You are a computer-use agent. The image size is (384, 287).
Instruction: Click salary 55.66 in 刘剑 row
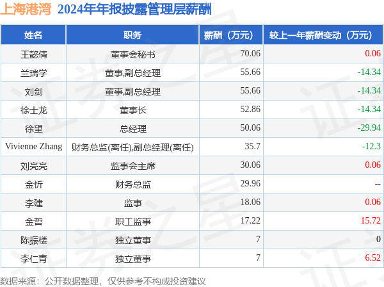[x=250, y=90]
